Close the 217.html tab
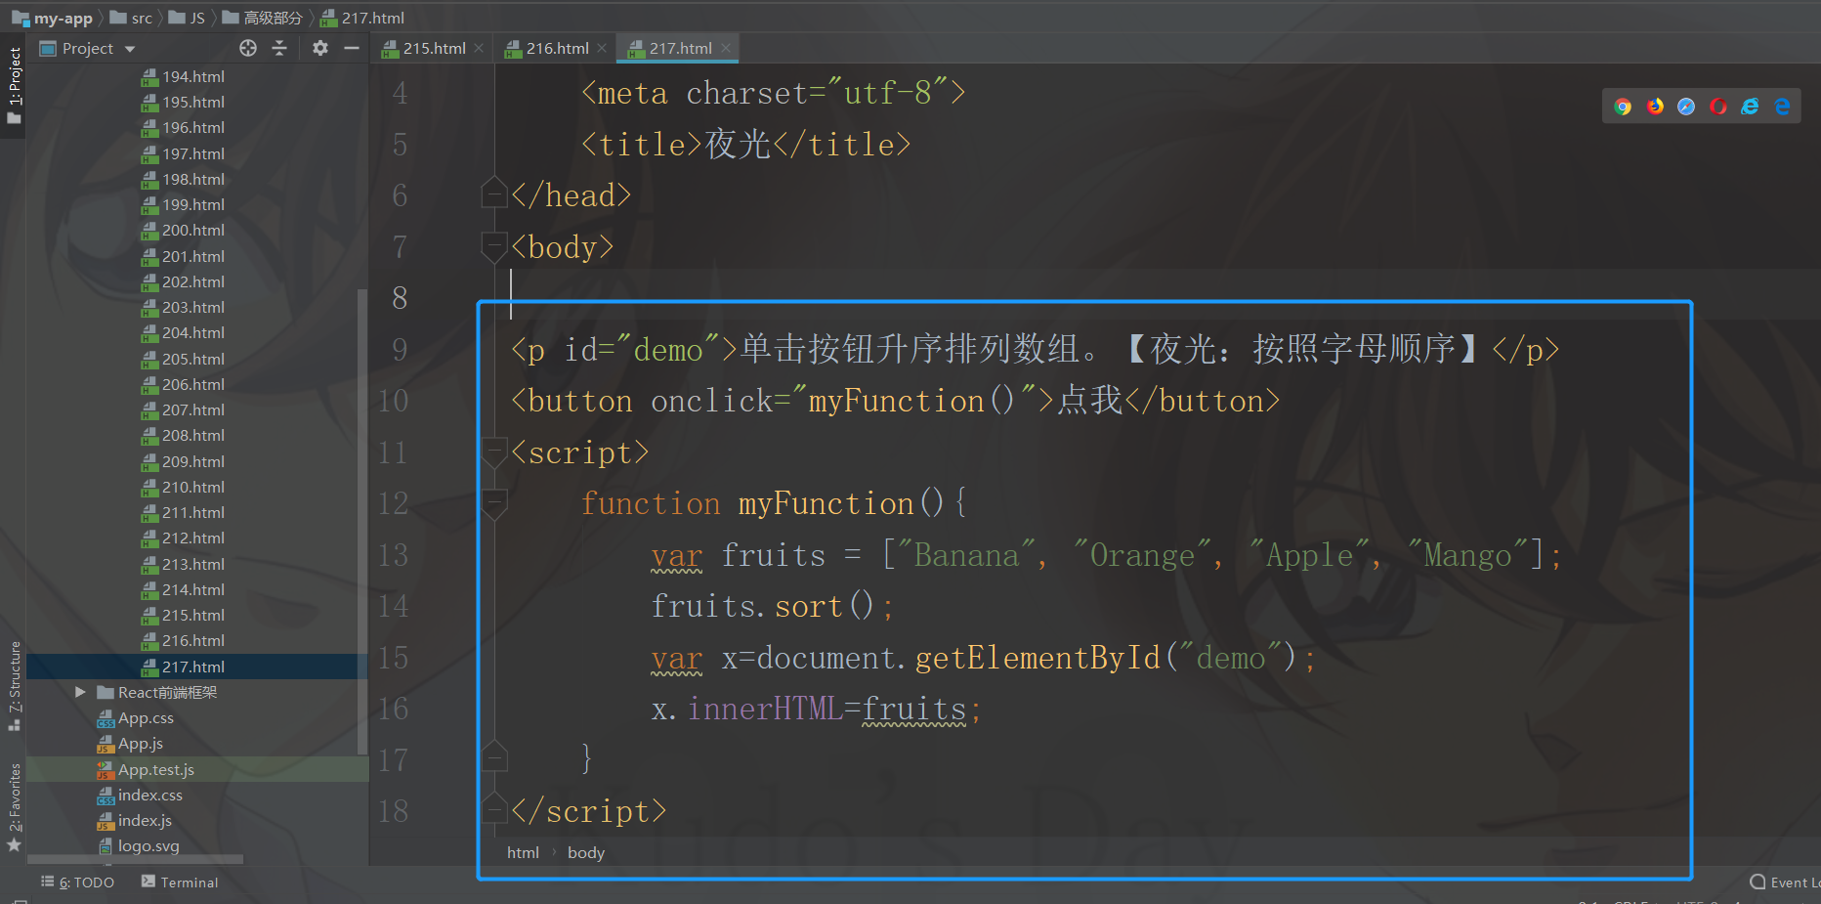The image size is (1821, 904). click(x=726, y=48)
